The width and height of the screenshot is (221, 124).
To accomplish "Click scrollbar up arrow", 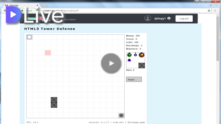I will 218,15.
